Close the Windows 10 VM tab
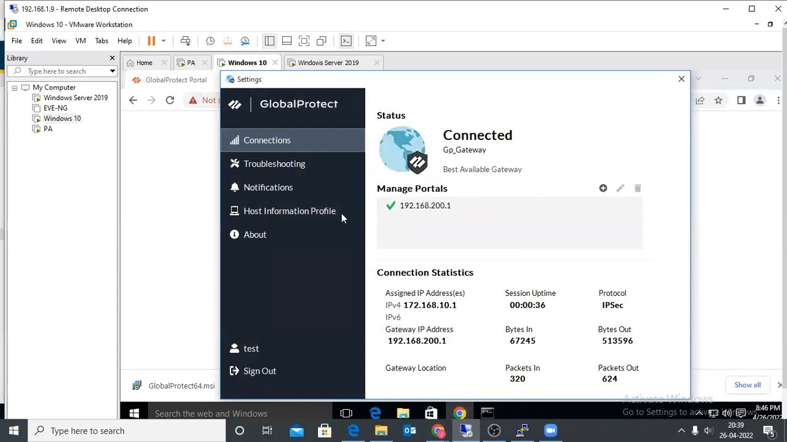787x442 pixels. (x=275, y=63)
